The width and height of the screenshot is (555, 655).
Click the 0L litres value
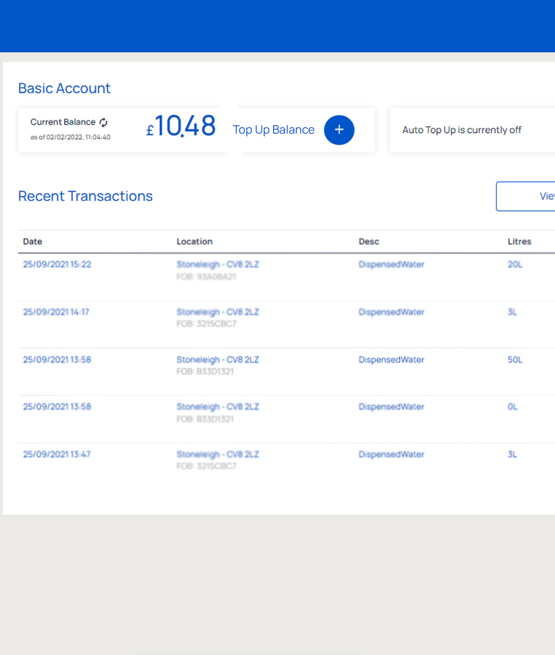(x=513, y=407)
